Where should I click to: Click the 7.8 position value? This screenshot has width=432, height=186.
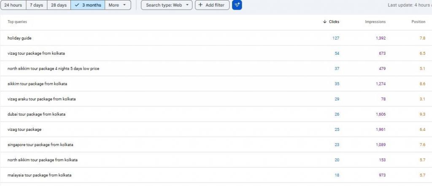(422, 38)
